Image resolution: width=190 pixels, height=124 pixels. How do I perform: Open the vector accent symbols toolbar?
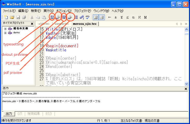pyautogui.click(x=121, y=17)
